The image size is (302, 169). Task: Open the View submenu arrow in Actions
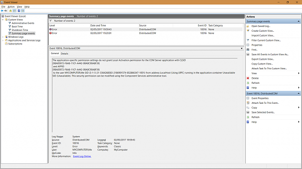[298, 73]
